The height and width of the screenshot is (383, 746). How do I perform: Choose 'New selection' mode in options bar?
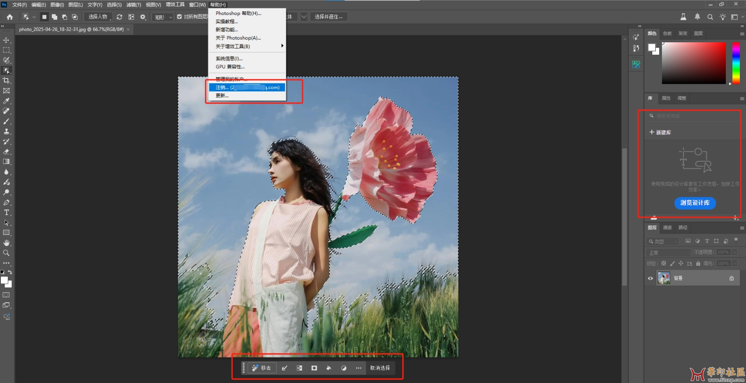pyautogui.click(x=44, y=17)
